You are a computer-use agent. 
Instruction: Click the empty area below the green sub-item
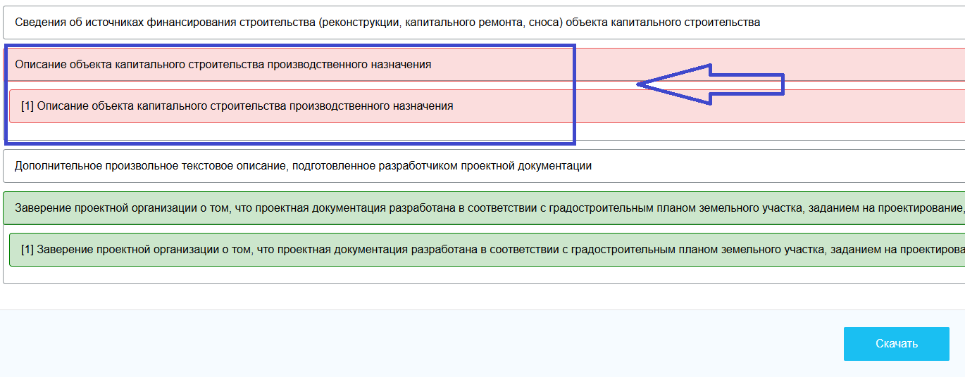(x=423, y=275)
